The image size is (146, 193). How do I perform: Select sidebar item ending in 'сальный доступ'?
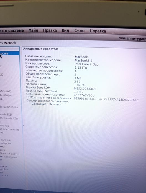pos(9,154)
